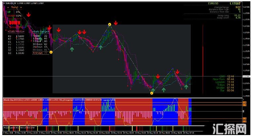Click the 25 May 07:15 time axis label

coord(189,133)
